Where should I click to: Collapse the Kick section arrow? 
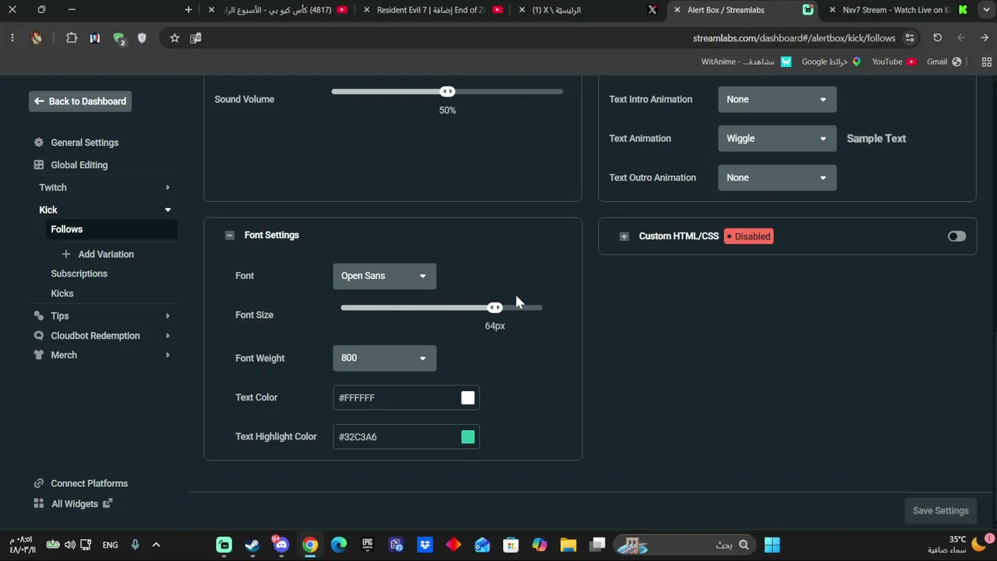(167, 210)
